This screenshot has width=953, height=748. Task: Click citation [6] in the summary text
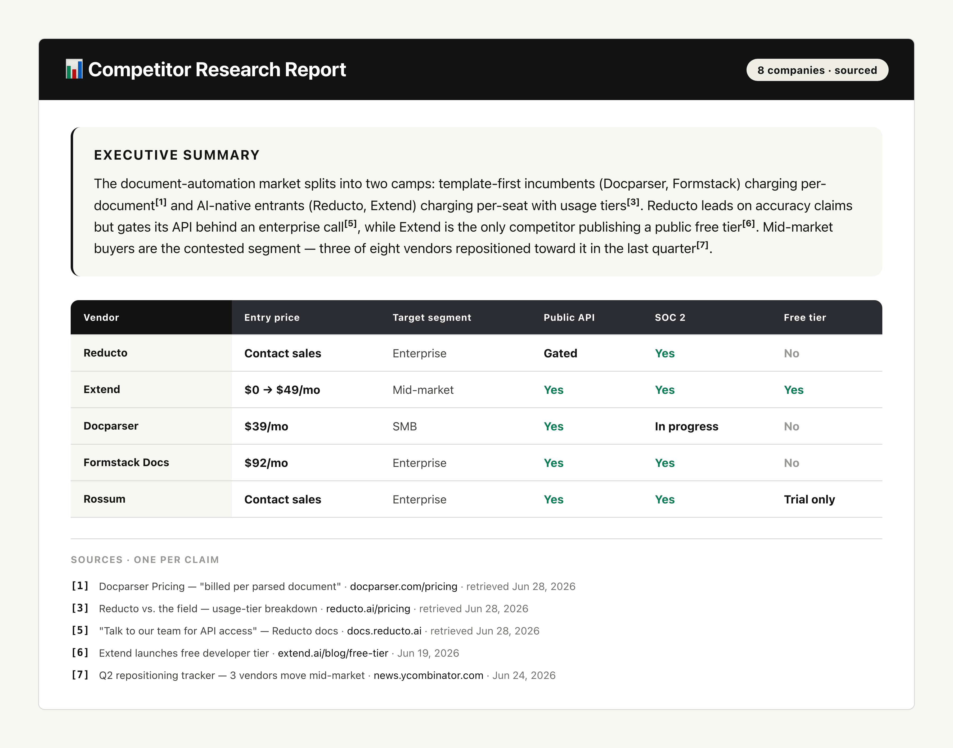coord(749,224)
